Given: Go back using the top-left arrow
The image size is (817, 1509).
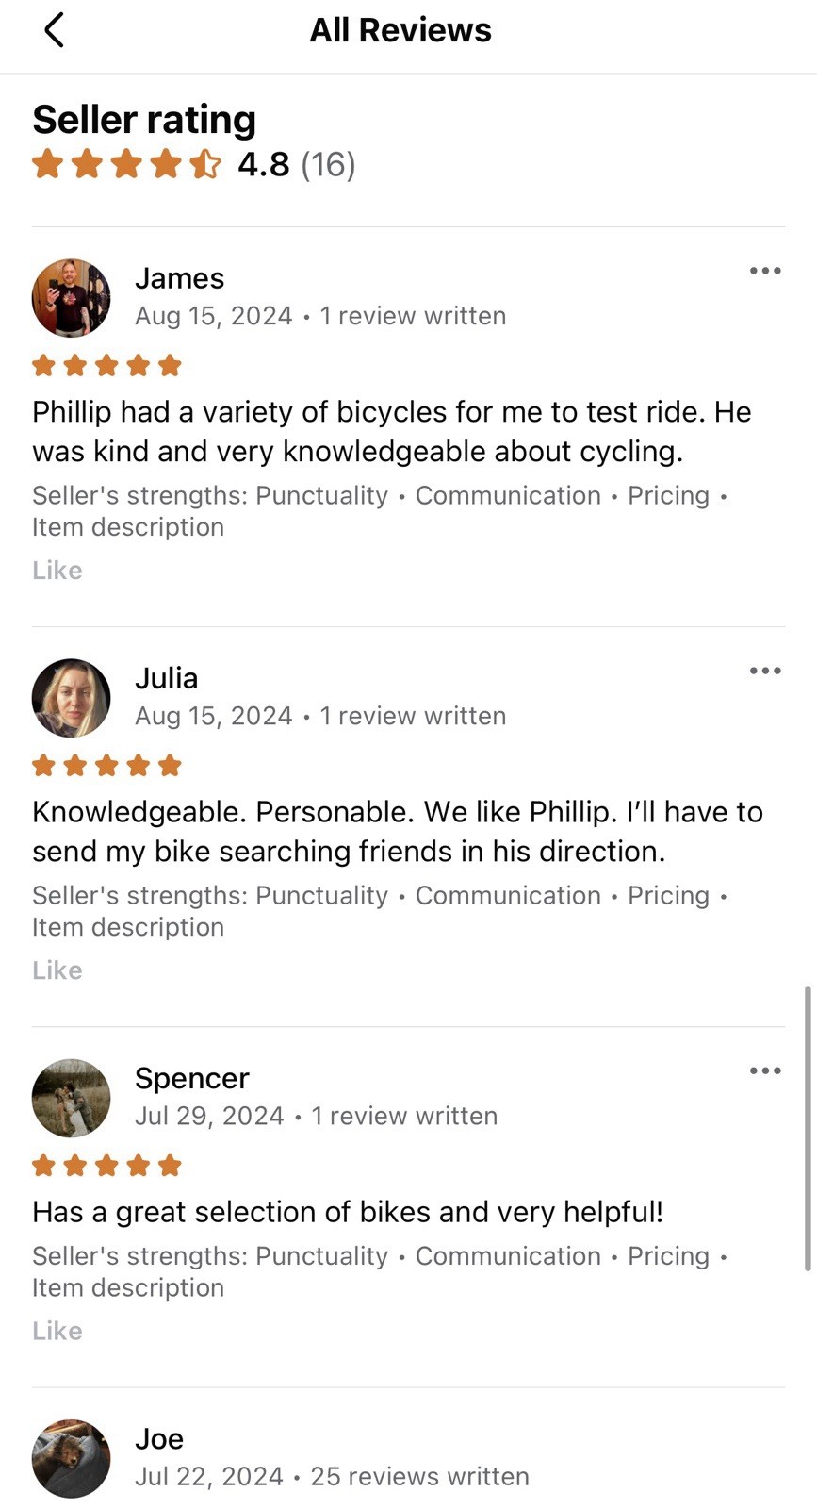Looking at the screenshot, I should (x=55, y=30).
